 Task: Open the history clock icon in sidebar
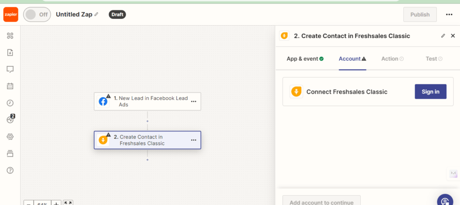(10, 103)
